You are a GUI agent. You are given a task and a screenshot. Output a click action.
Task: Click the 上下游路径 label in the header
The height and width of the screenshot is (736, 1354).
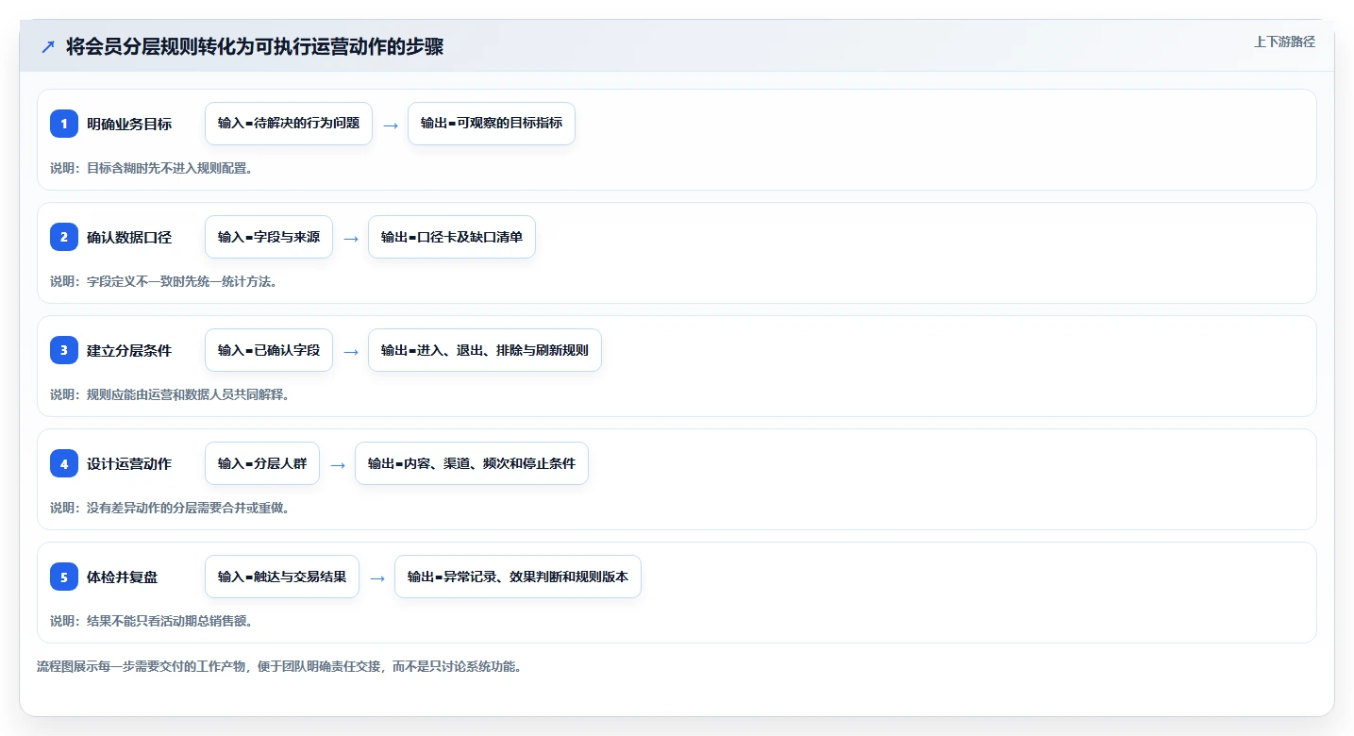[1284, 42]
